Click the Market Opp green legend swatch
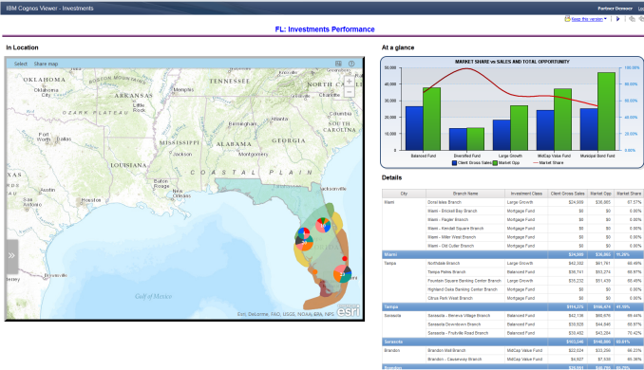Viewport: 644px width, 370px height. 495,163
